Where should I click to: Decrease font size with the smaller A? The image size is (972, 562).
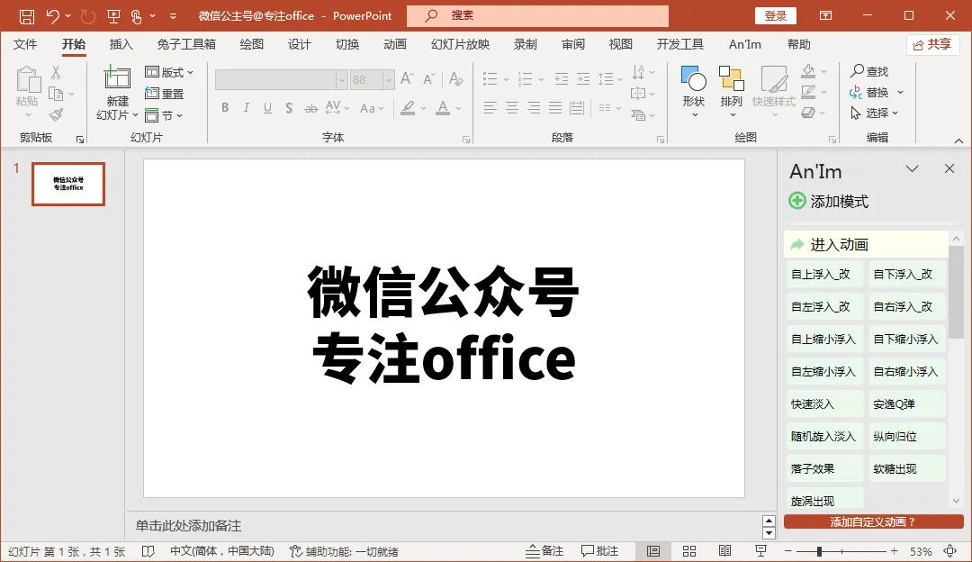click(x=429, y=78)
